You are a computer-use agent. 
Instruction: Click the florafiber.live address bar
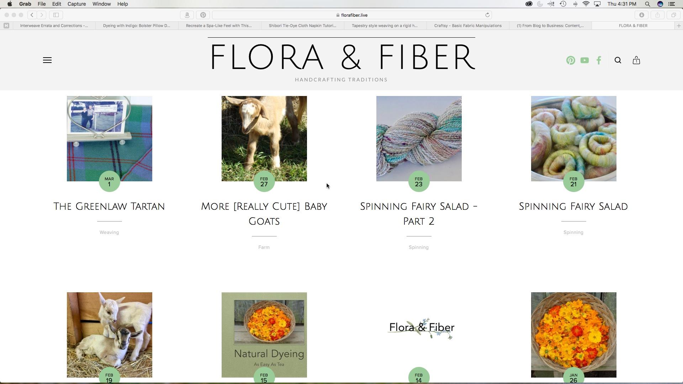coord(352,15)
